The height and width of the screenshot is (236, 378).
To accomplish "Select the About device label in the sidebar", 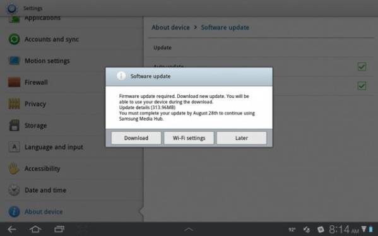I will [44, 211].
